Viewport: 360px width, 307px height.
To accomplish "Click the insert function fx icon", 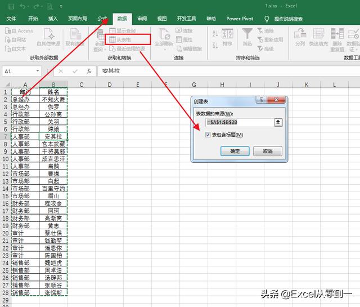I will [89, 71].
